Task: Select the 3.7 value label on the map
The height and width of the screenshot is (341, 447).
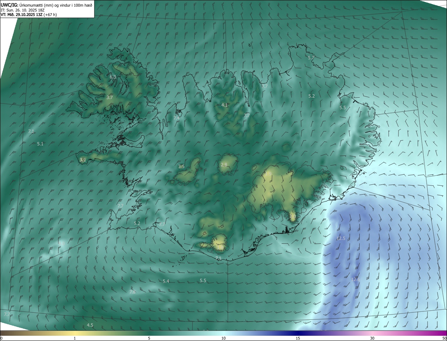Action: pyautogui.click(x=110, y=97)
